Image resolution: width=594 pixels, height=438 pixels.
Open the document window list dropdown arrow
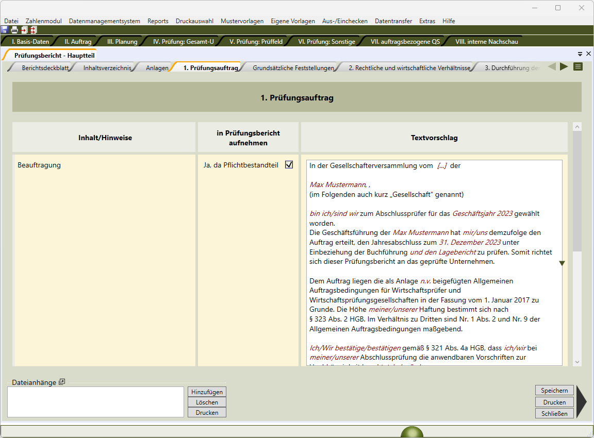click(580, 54)
